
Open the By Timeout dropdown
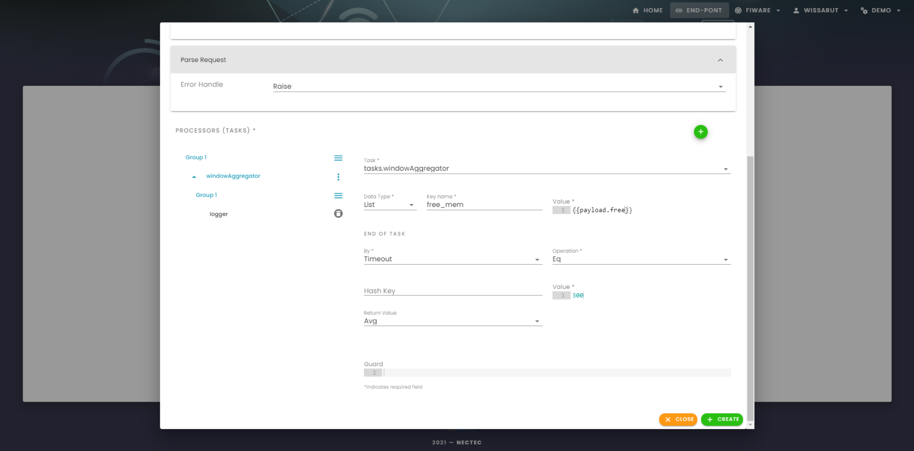click(453, 259)
